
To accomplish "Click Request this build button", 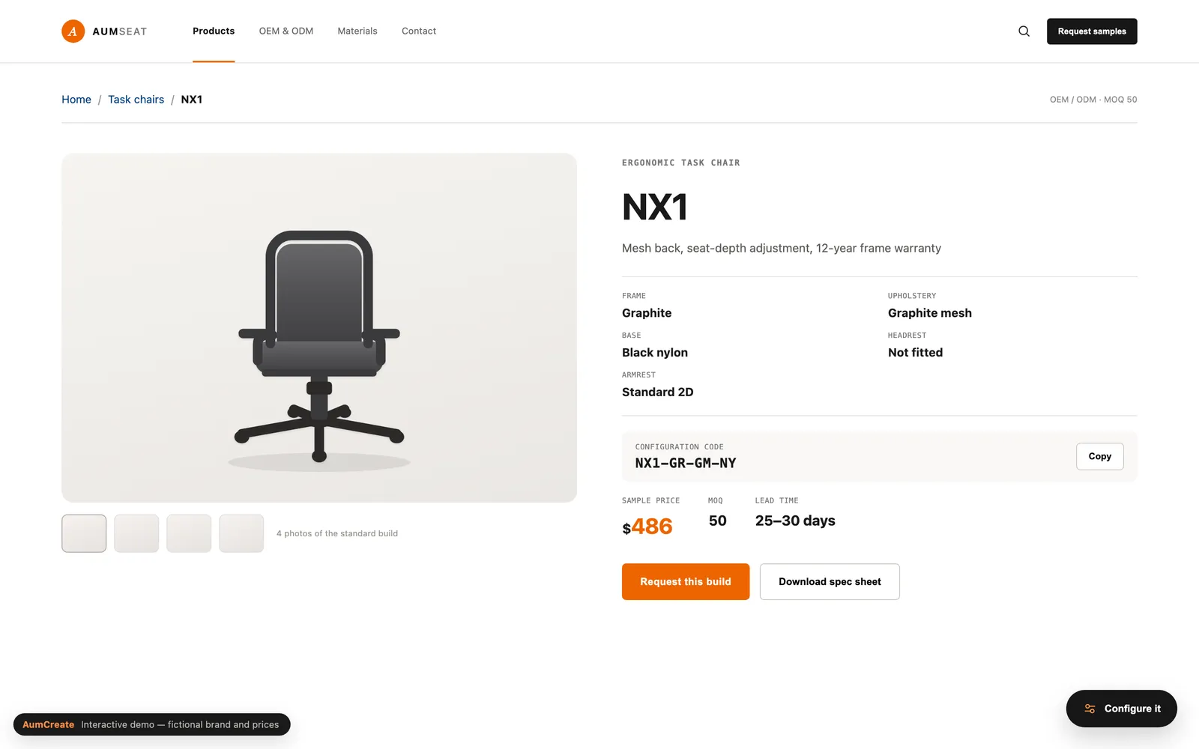I will tap(686, 581).
